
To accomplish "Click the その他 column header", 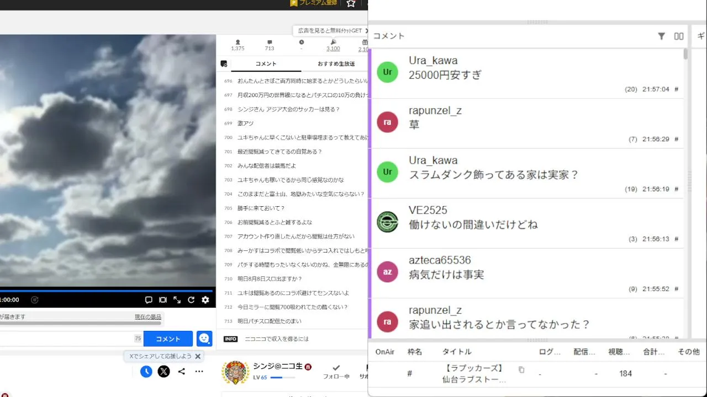I will [688, 352].
